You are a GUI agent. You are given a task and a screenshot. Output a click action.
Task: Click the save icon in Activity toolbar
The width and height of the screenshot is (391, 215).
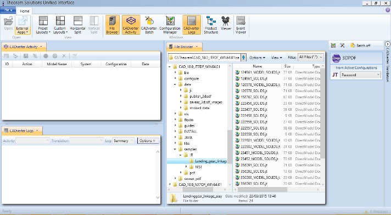(26, 56)
